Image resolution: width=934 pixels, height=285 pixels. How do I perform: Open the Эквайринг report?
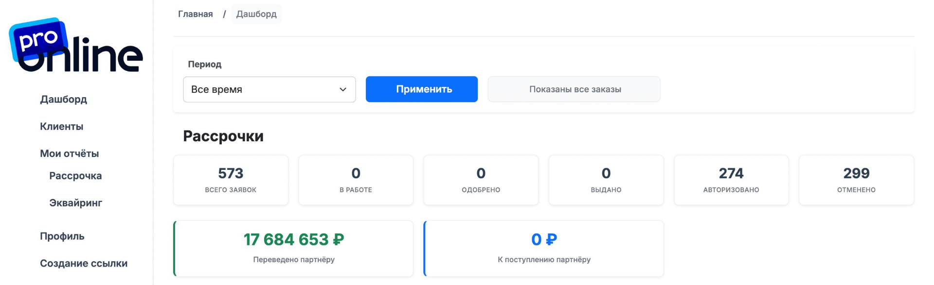pos(75,203)
